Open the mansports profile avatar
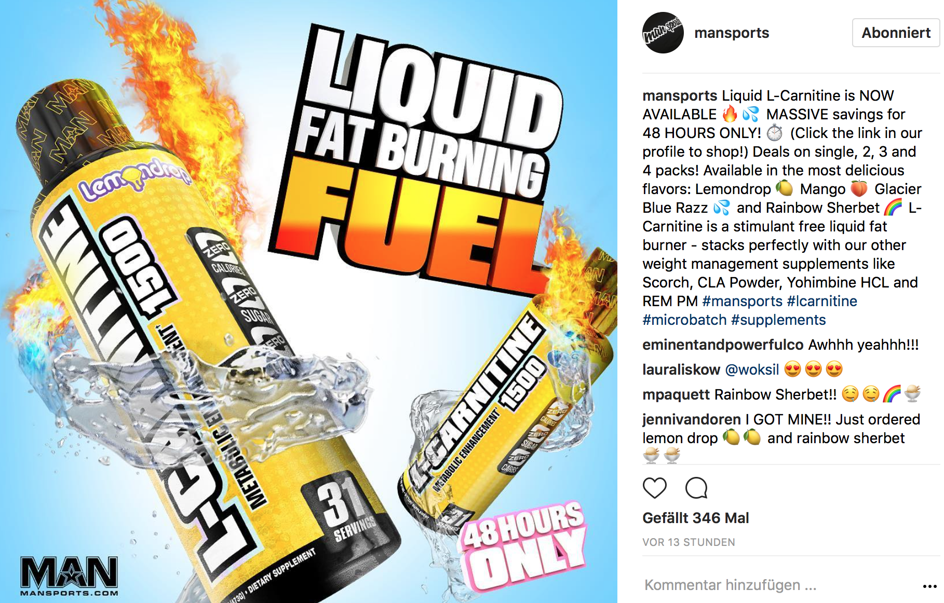This screenshot has width=944, height=603. [663, 33]
